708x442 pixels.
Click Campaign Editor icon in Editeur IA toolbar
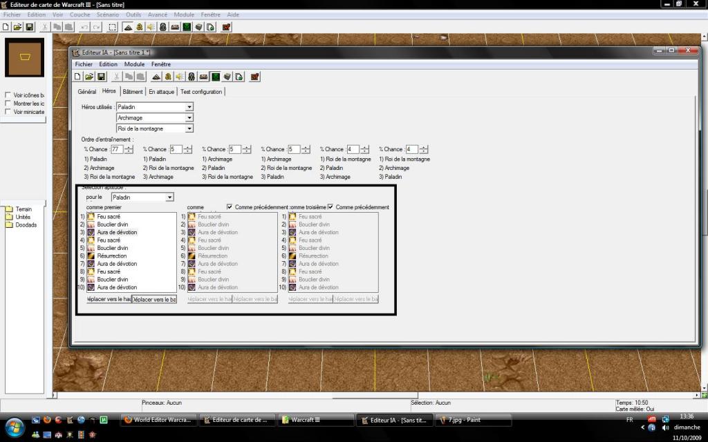(x=203, y=77)
